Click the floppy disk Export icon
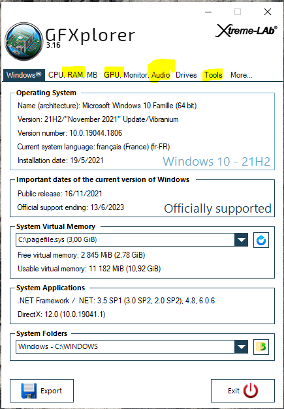 [29, 391]
